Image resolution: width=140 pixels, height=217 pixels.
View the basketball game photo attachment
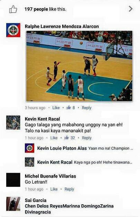click(79, 66)
